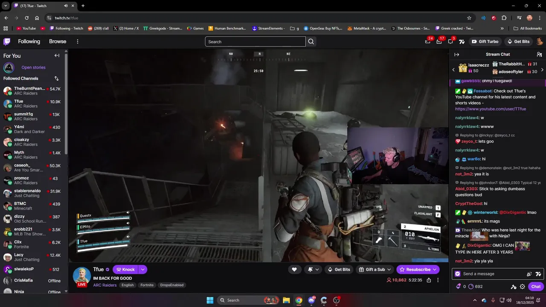
Task: Open the top nav three-dot more menu
Action: point(78,41)
